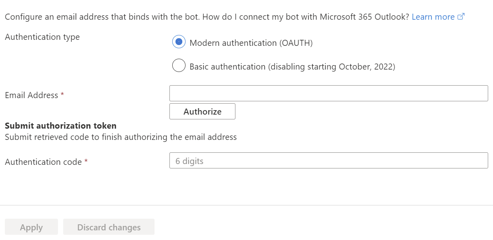Click the Submit authorization token heading

coord(60,126)
